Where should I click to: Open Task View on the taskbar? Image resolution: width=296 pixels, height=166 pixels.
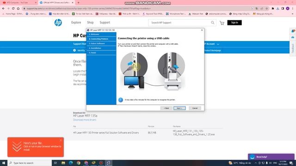tap(55, 163)
